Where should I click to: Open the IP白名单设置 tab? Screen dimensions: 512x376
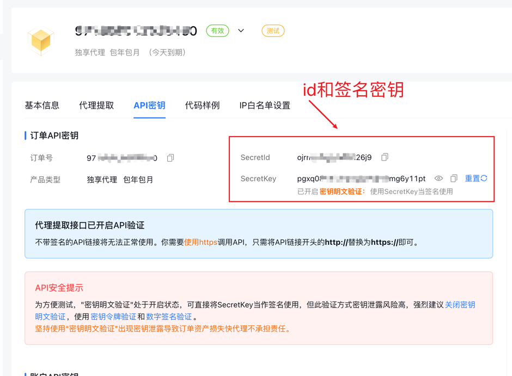[x=265, y=106]
